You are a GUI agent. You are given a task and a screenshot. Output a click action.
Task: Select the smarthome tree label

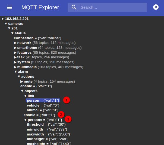click(x=27, y=48)
